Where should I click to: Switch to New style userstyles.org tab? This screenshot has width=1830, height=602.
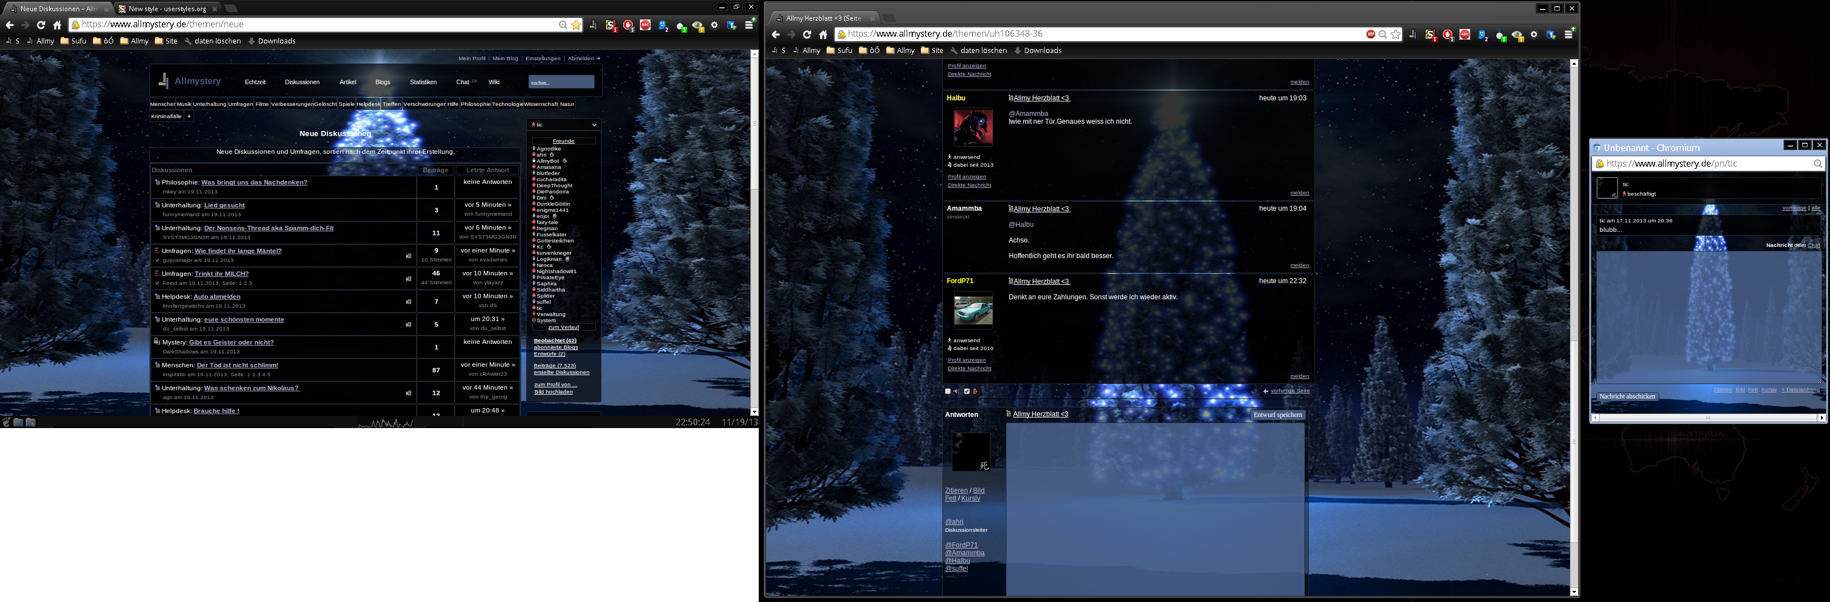click(167, 8)
